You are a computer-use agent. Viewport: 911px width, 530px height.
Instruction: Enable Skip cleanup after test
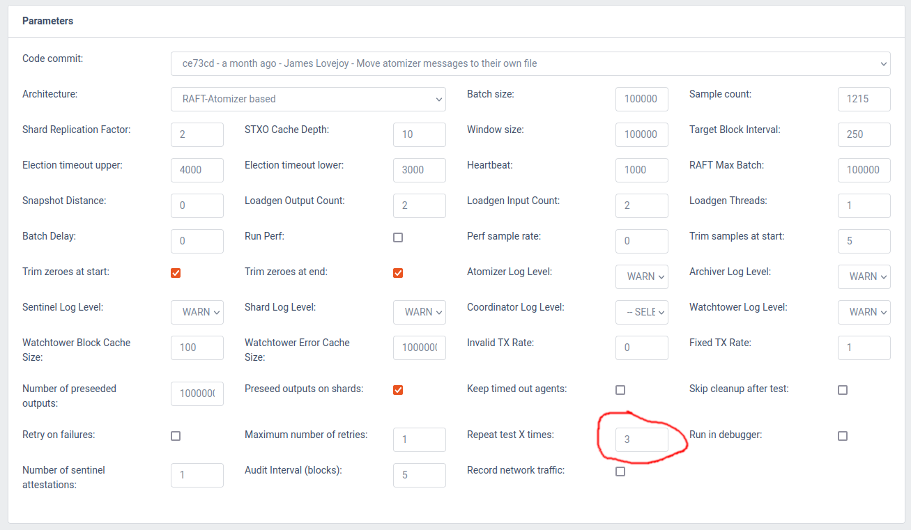coord(843,390)
